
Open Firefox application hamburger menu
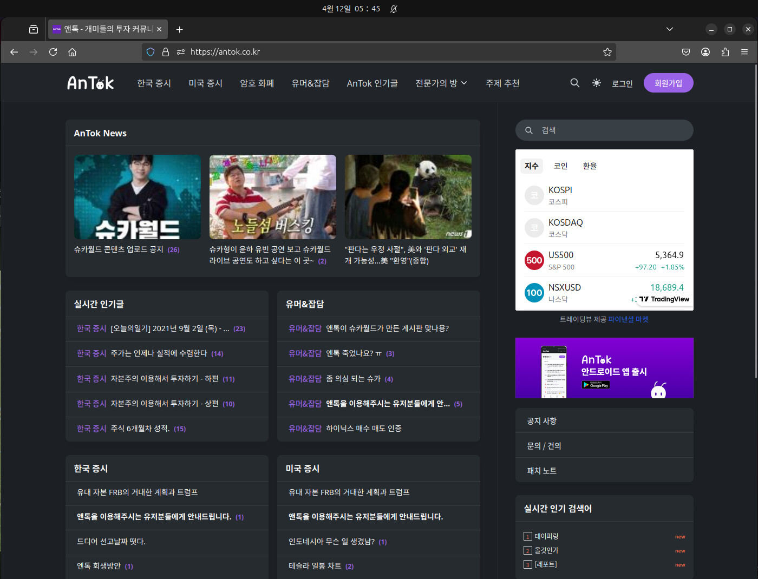click(x=744, y=52)
